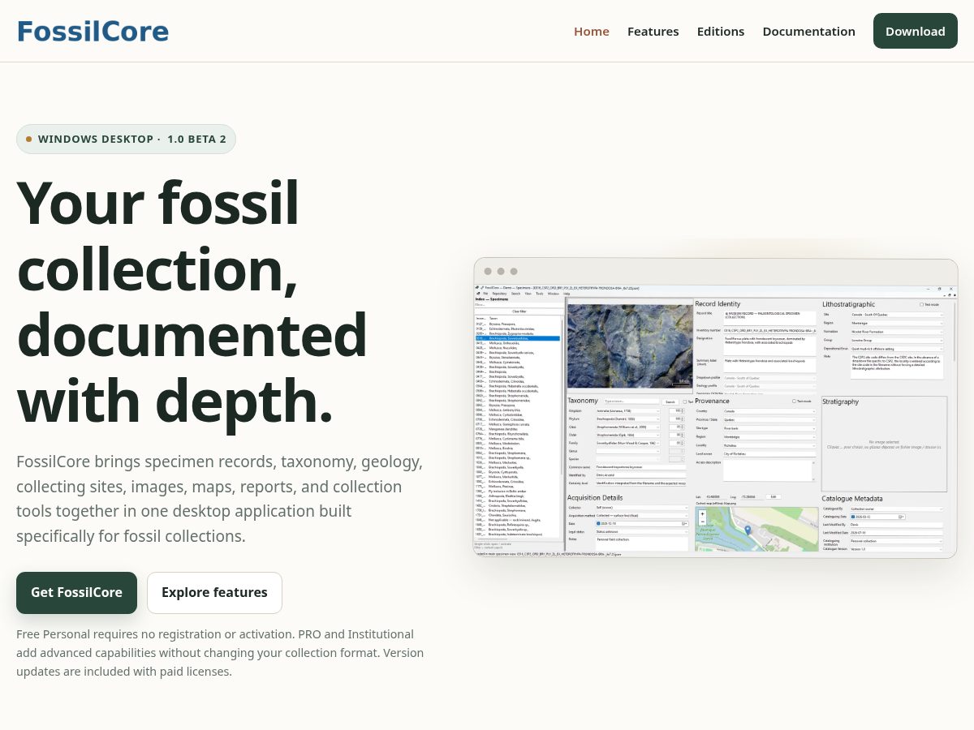Viewport: 974px width, 730px height.
Task: Click the blue location pin on the map
Action: coord(748,530)
